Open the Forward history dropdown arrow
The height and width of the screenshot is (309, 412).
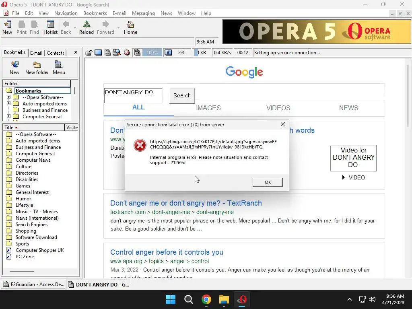pos(118,28)
